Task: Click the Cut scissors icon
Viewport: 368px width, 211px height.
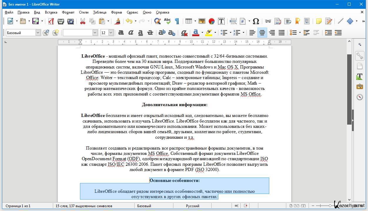Action: click(x=83, y=21)
